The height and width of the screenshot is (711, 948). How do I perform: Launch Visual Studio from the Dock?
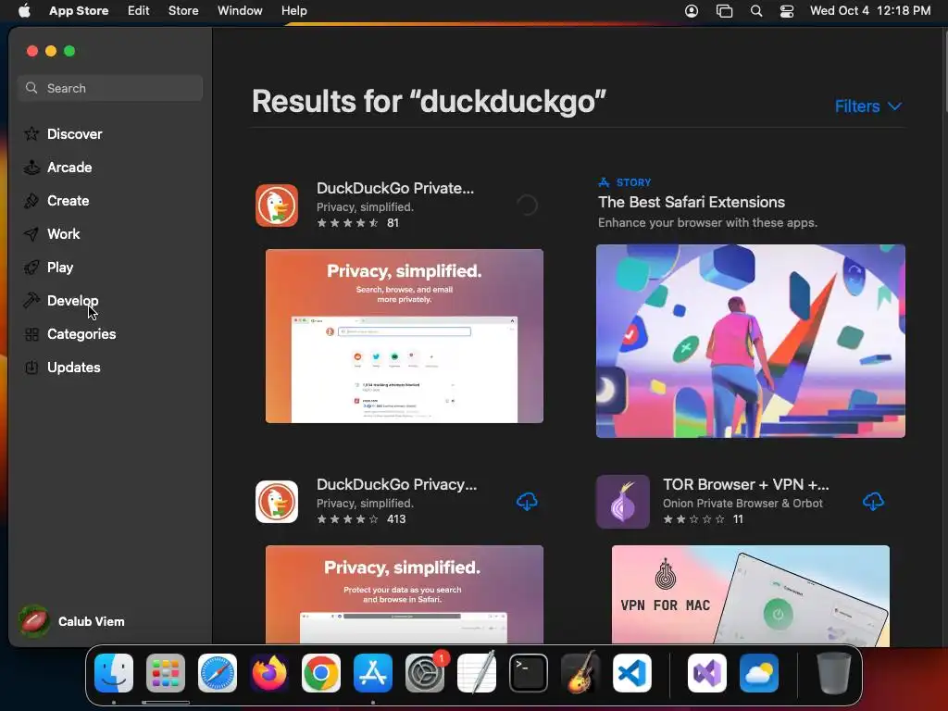pos(706,673)
